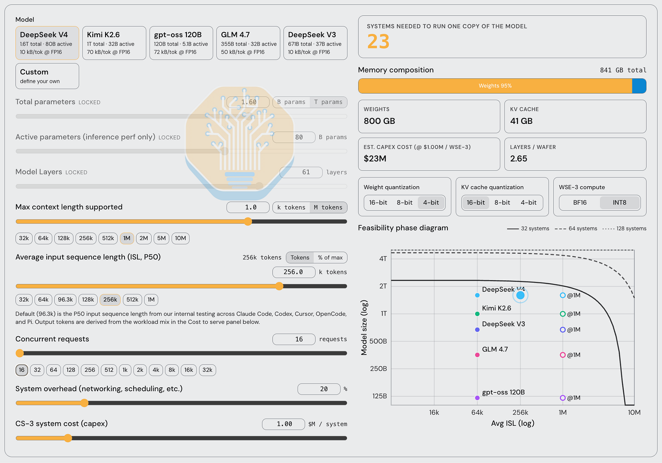662x463 pixels.
Task: Click the concurrent requests value field
Action: point(294,339)
